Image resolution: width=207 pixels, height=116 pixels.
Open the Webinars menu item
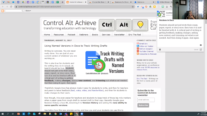click(84, 35)
